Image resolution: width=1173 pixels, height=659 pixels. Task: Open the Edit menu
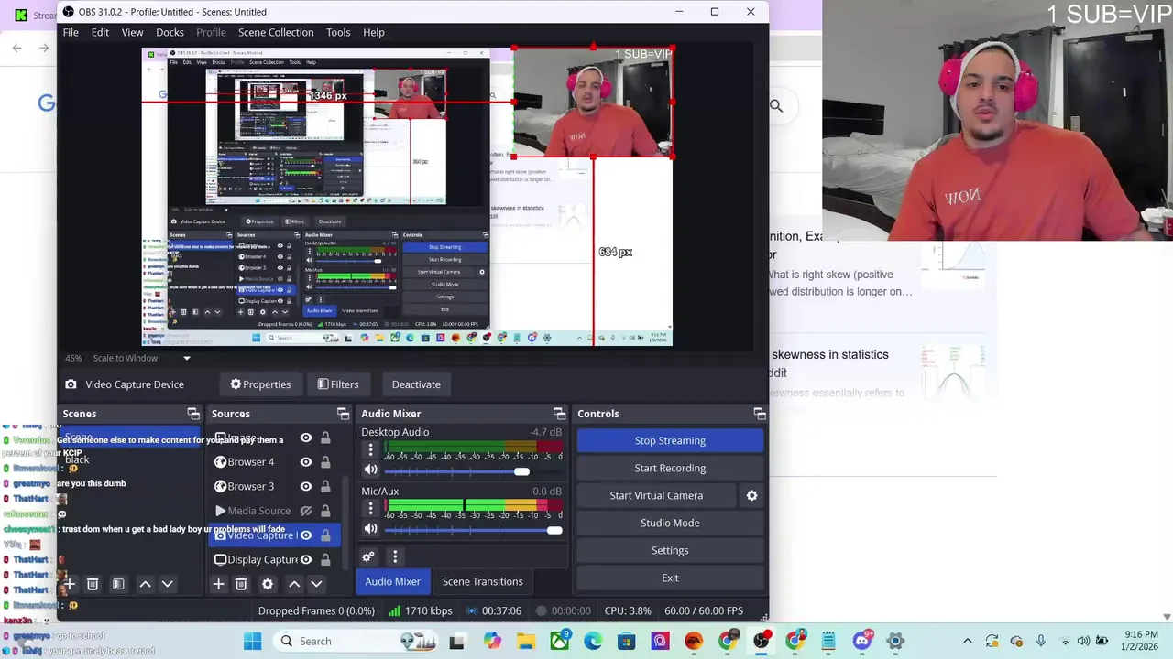(100, 32)
